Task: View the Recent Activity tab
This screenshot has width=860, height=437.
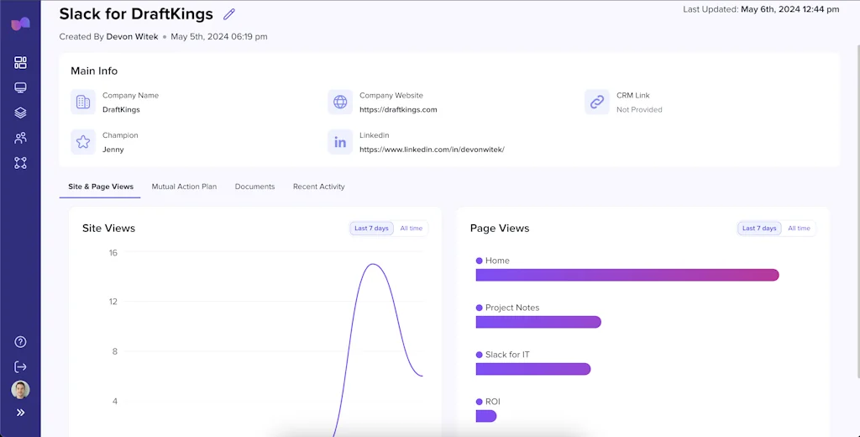Action: [x=318, y=187]
